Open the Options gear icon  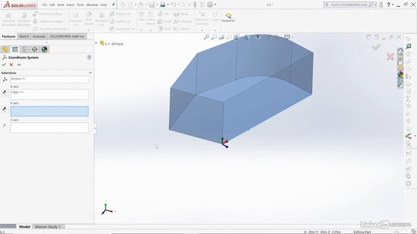tap(210, 5)
